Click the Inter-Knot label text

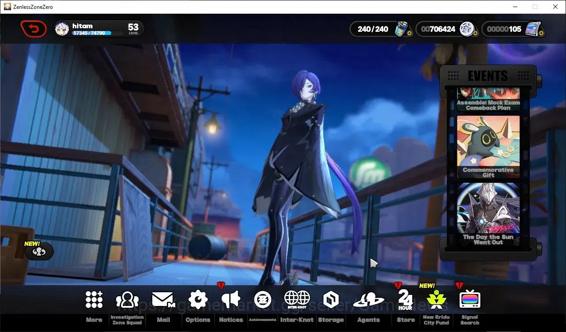(x=297, y=320)
